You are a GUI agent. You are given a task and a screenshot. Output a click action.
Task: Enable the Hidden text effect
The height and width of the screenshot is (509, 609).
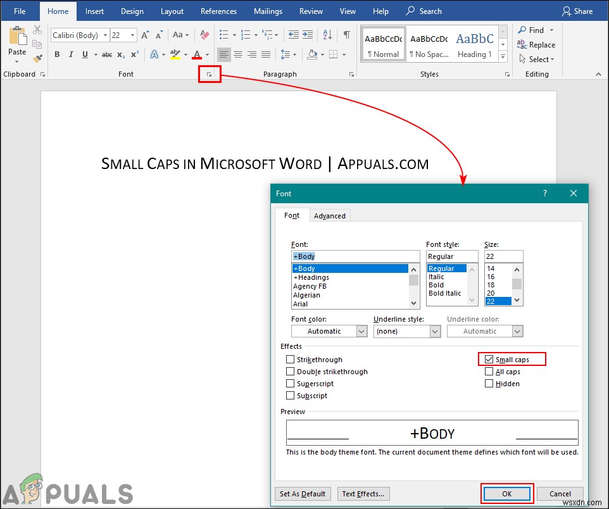pos(489,383)
